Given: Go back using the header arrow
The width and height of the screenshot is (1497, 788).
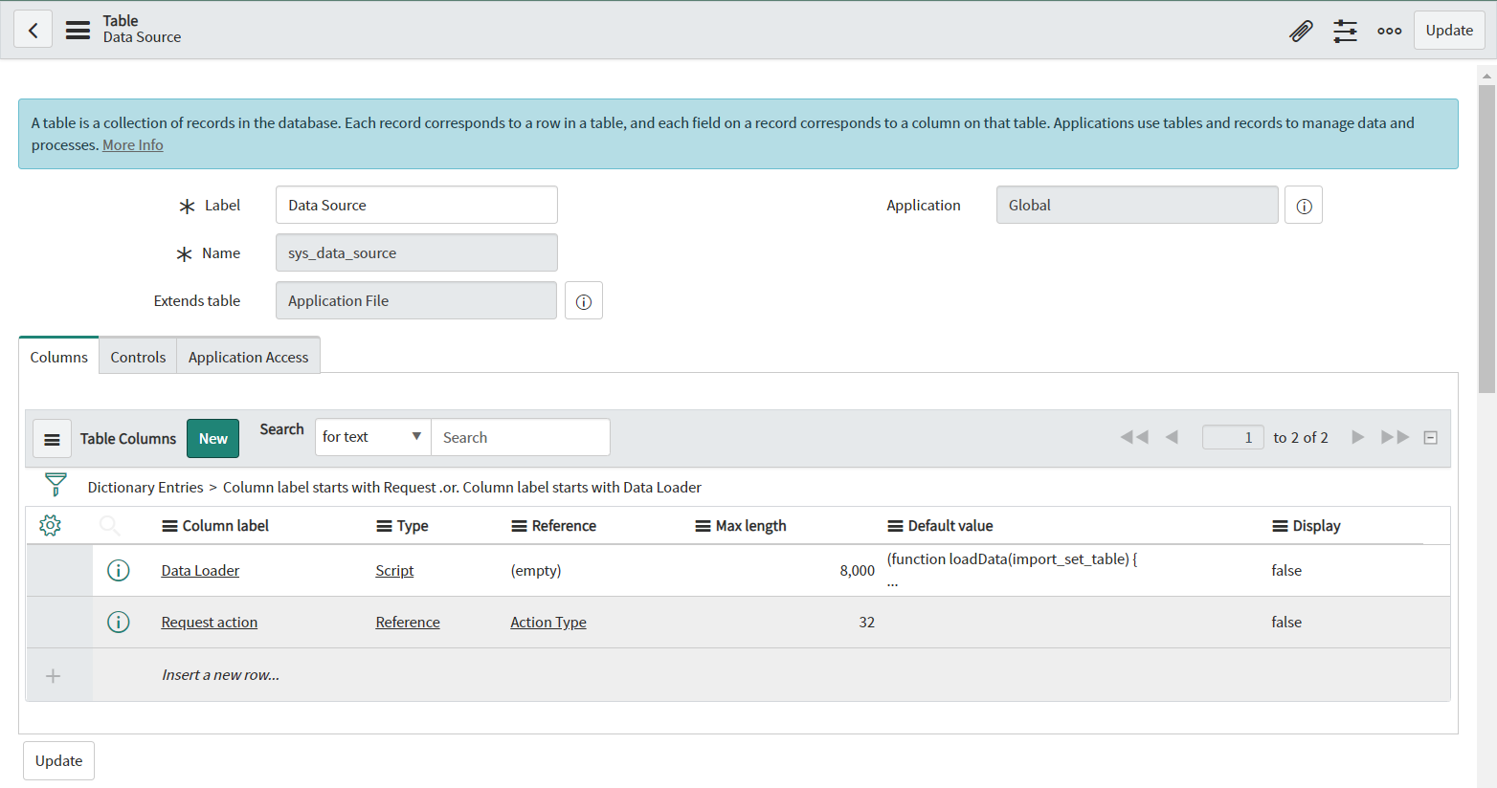Looking at the screenshot, I should coord(34,30).
